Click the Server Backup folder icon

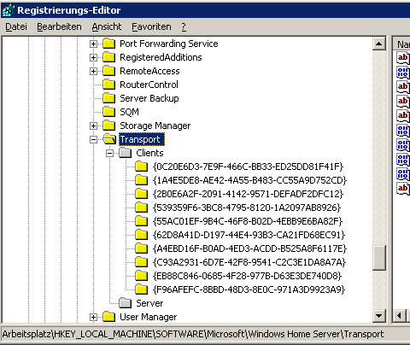click(108, 98)
